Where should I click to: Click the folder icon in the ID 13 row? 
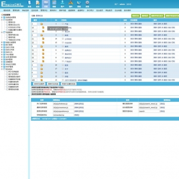(42, 80)
